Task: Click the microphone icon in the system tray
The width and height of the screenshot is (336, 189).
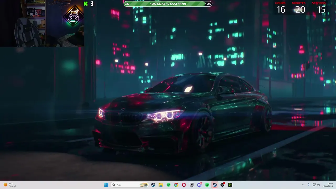Action: (308, 185)
